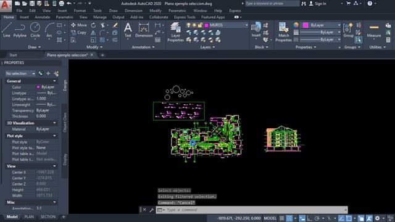395x222 pixels.
Task: Toggle Polar tracking in status bar
Action: point(317,218)
